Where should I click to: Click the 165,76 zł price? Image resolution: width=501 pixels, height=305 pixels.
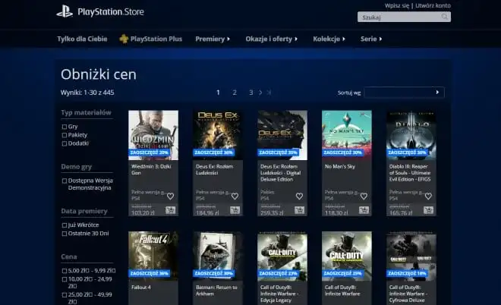[x=401, y=212]
